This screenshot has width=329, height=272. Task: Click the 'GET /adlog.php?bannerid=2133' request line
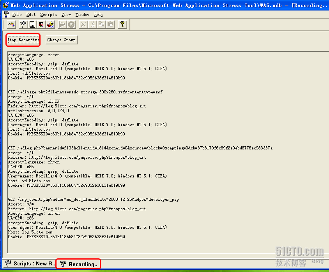coord(140,148)
